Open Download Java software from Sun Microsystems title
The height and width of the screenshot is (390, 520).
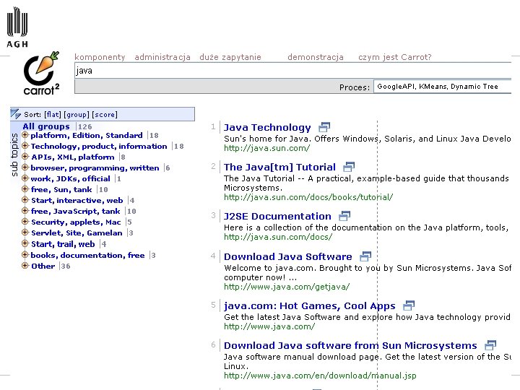pos(350,345)
